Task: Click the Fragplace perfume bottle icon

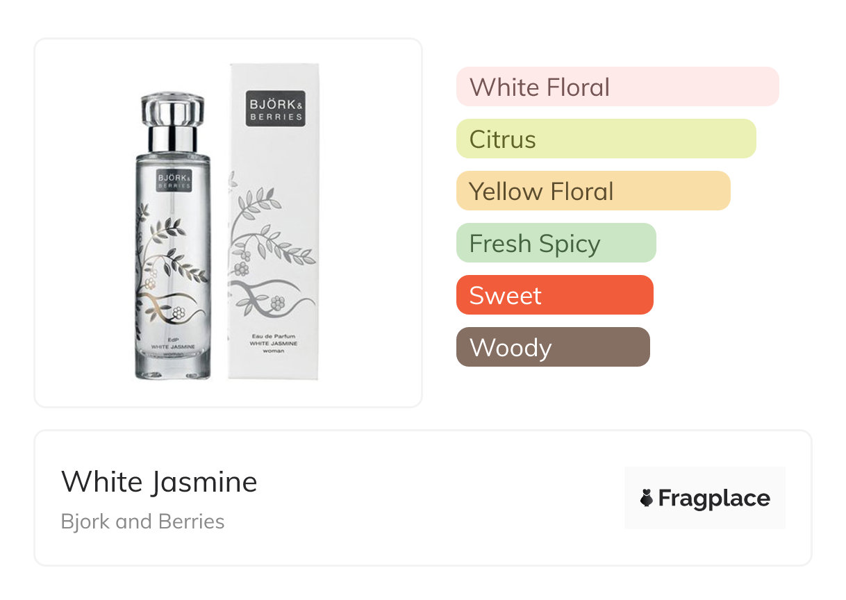Action: tap(647, 498)
